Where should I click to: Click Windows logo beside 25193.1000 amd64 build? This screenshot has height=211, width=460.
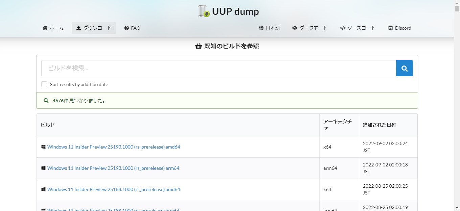(x=43, y=147)
